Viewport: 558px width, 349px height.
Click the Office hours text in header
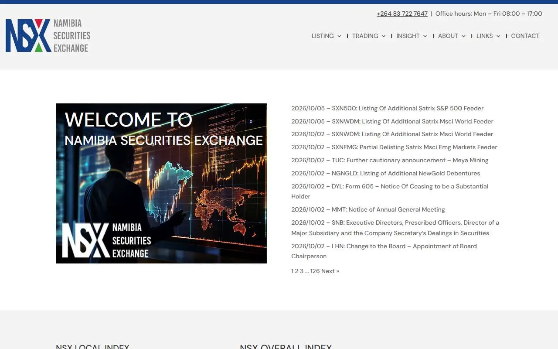click(x=489, y=14)
